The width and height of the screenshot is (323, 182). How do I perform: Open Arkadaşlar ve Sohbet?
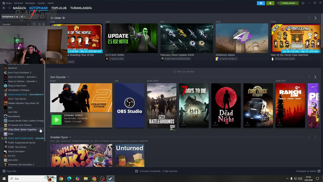click(308, 171)
